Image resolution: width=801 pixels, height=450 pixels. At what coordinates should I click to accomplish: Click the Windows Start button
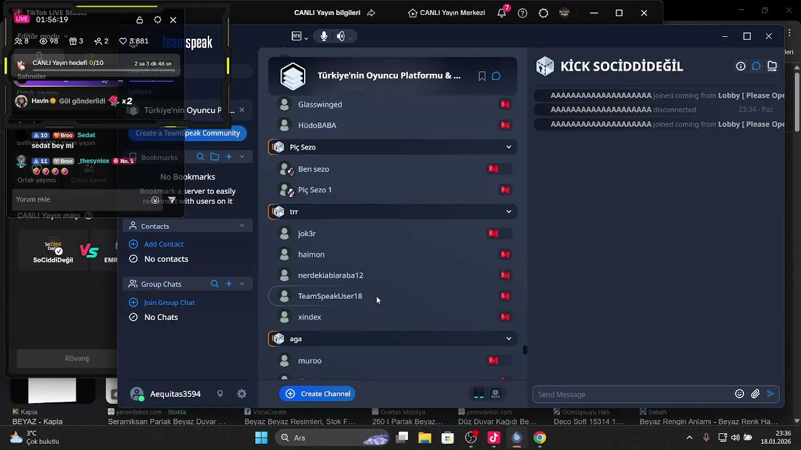pyautogui.click(x=262, y=437)
